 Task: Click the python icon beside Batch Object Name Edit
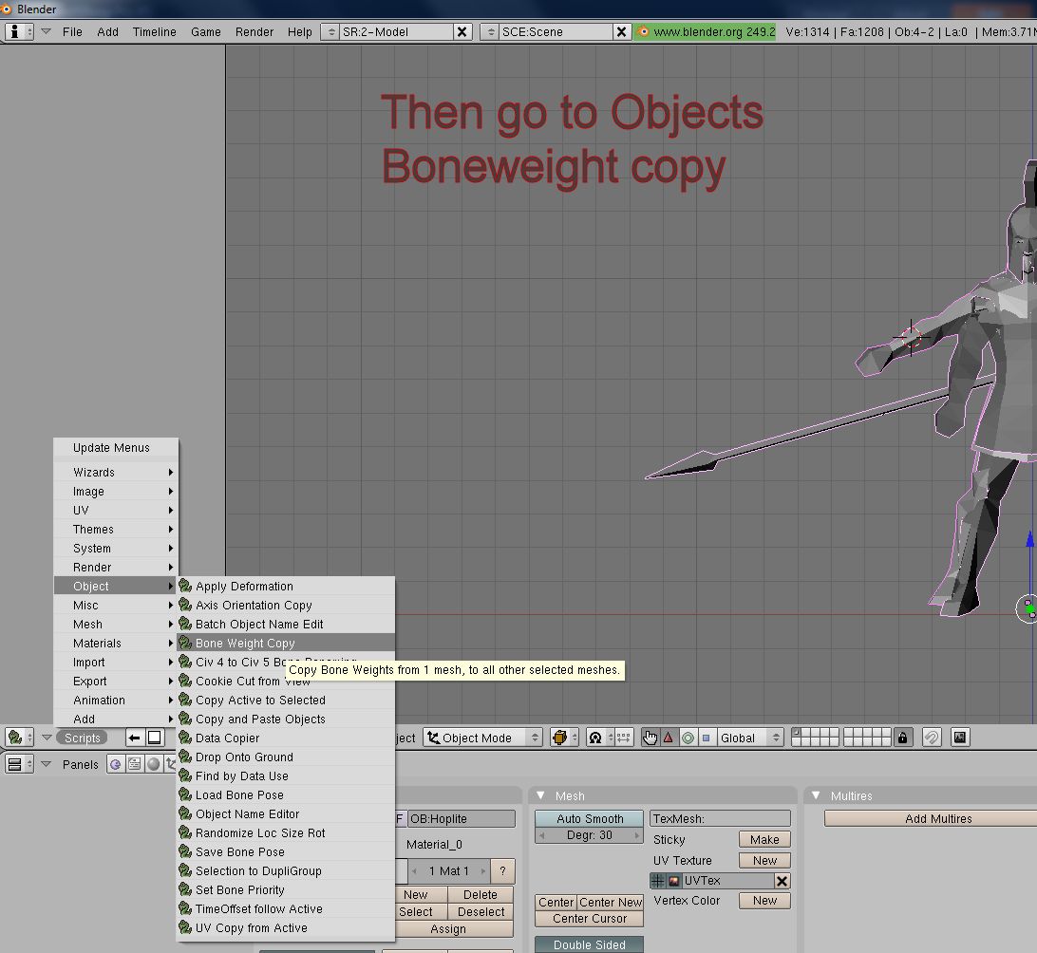(x=186, y=624)
